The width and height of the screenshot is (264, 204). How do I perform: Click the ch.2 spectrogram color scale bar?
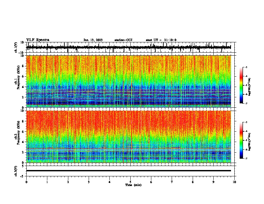(x=241, y=140)
